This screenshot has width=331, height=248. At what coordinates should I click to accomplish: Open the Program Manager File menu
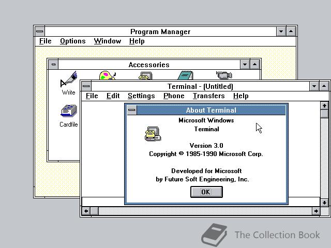(x=46, y=41)
